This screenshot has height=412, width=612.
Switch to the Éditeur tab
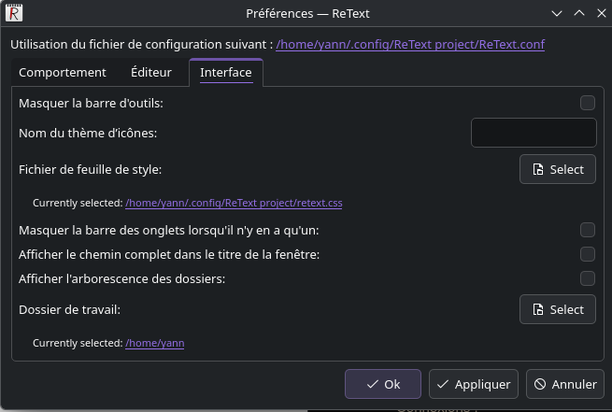[x=150, y=72]
